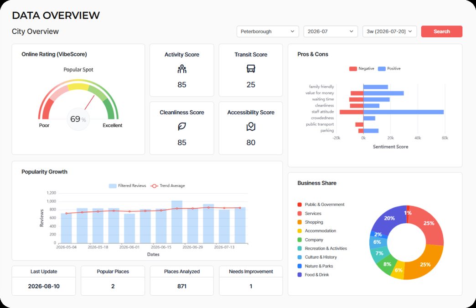Toggle Accommodation legend item

click(316, 231)
